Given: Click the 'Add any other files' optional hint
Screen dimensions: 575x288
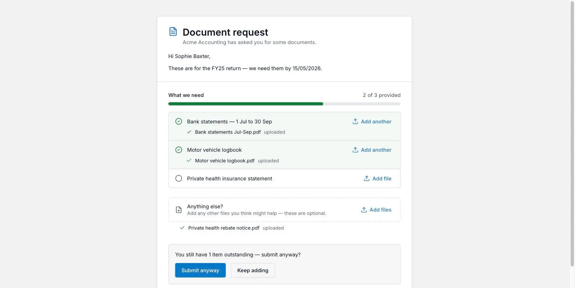Looking at the screenshot, I should coord(257,213).
